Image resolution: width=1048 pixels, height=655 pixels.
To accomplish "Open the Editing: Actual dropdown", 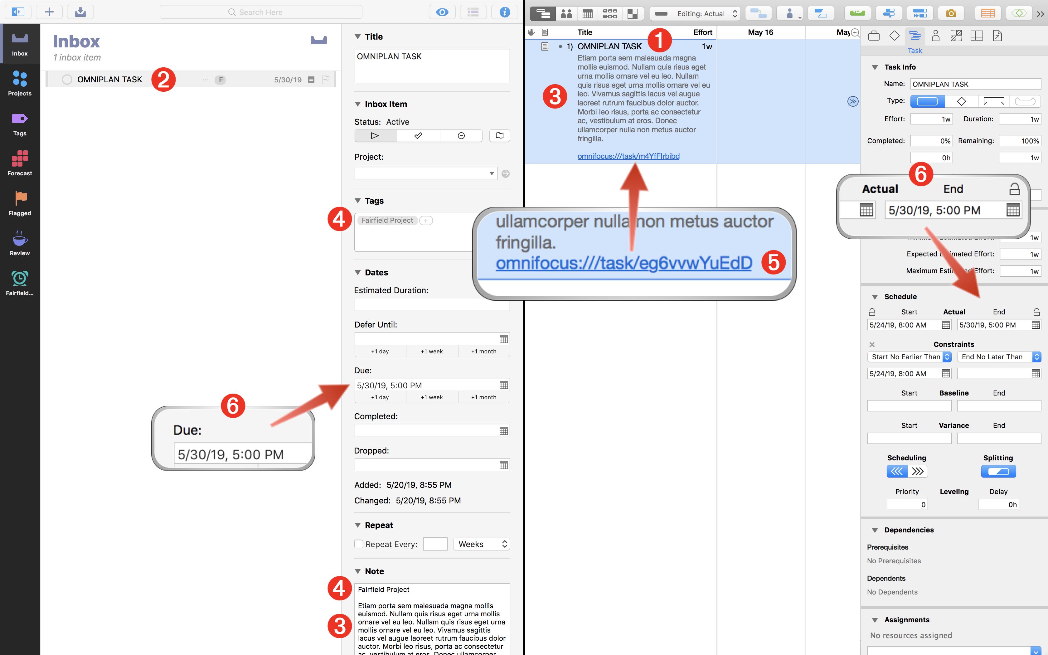I will pos(695,13).
